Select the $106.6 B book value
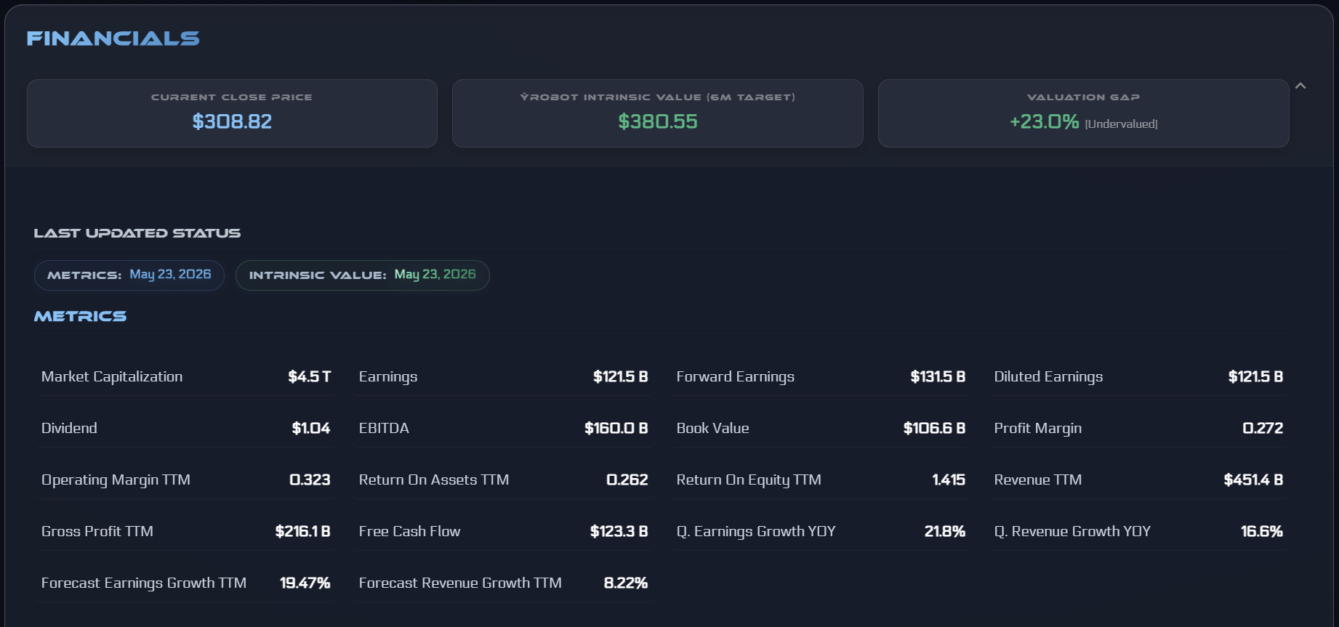The width and height of the screenshot is (1339, 627). [x=934, y=428]
